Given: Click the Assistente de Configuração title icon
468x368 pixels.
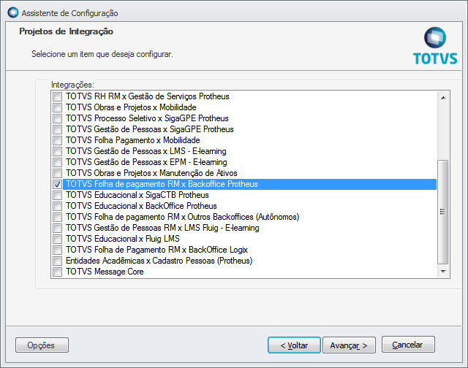Looking at the screenshot, I should pos(13,13).
